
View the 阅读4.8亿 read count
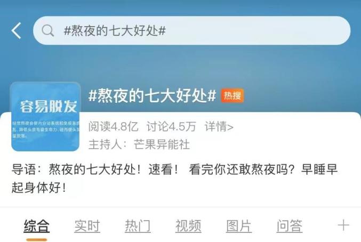click(x=113, y=126)
